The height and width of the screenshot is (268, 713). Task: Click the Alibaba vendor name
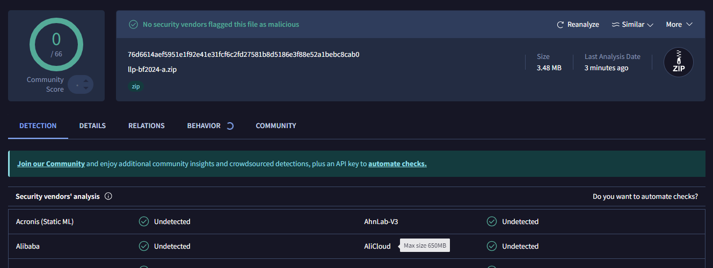pyautogui.click(x=28, y=246)
